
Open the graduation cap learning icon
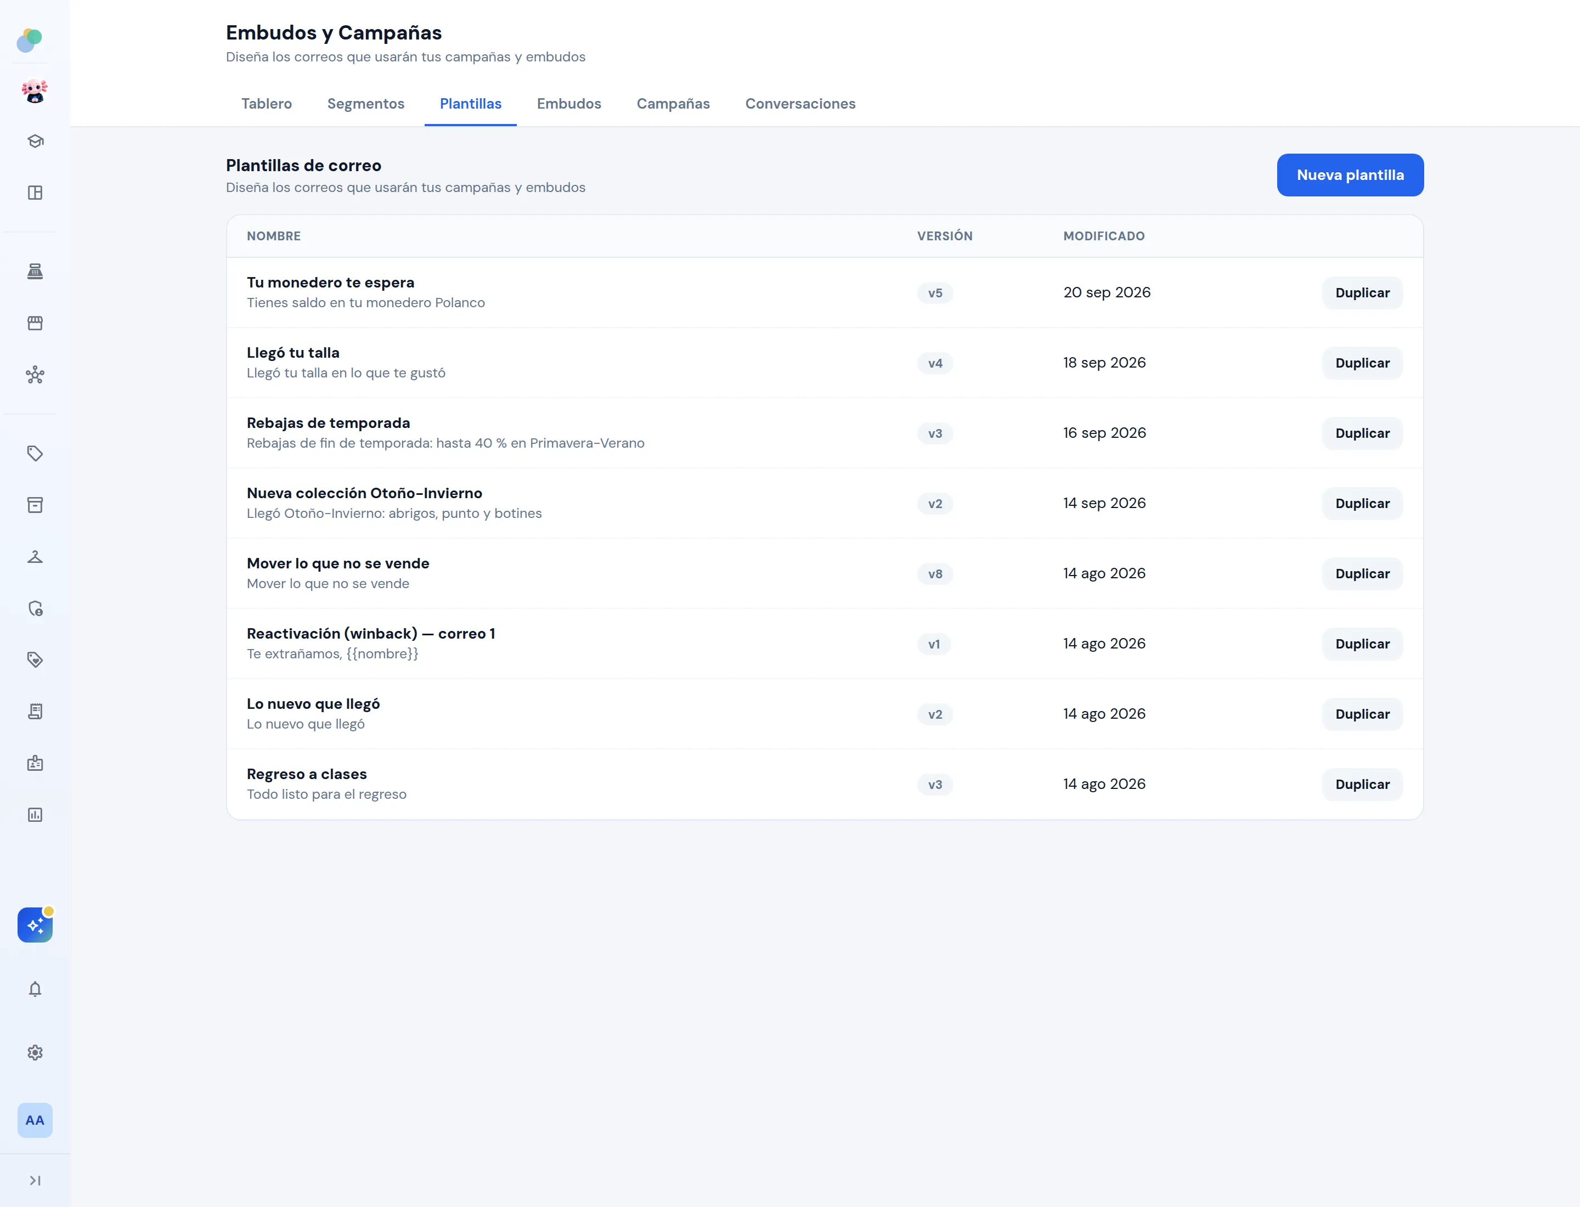tap(35, 141)
